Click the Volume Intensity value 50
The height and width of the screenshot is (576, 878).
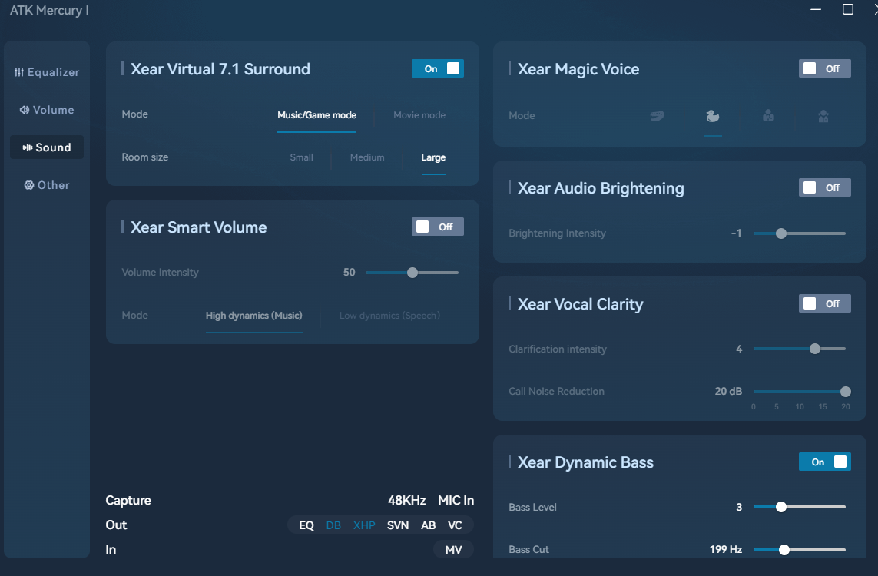pos(349,272)
